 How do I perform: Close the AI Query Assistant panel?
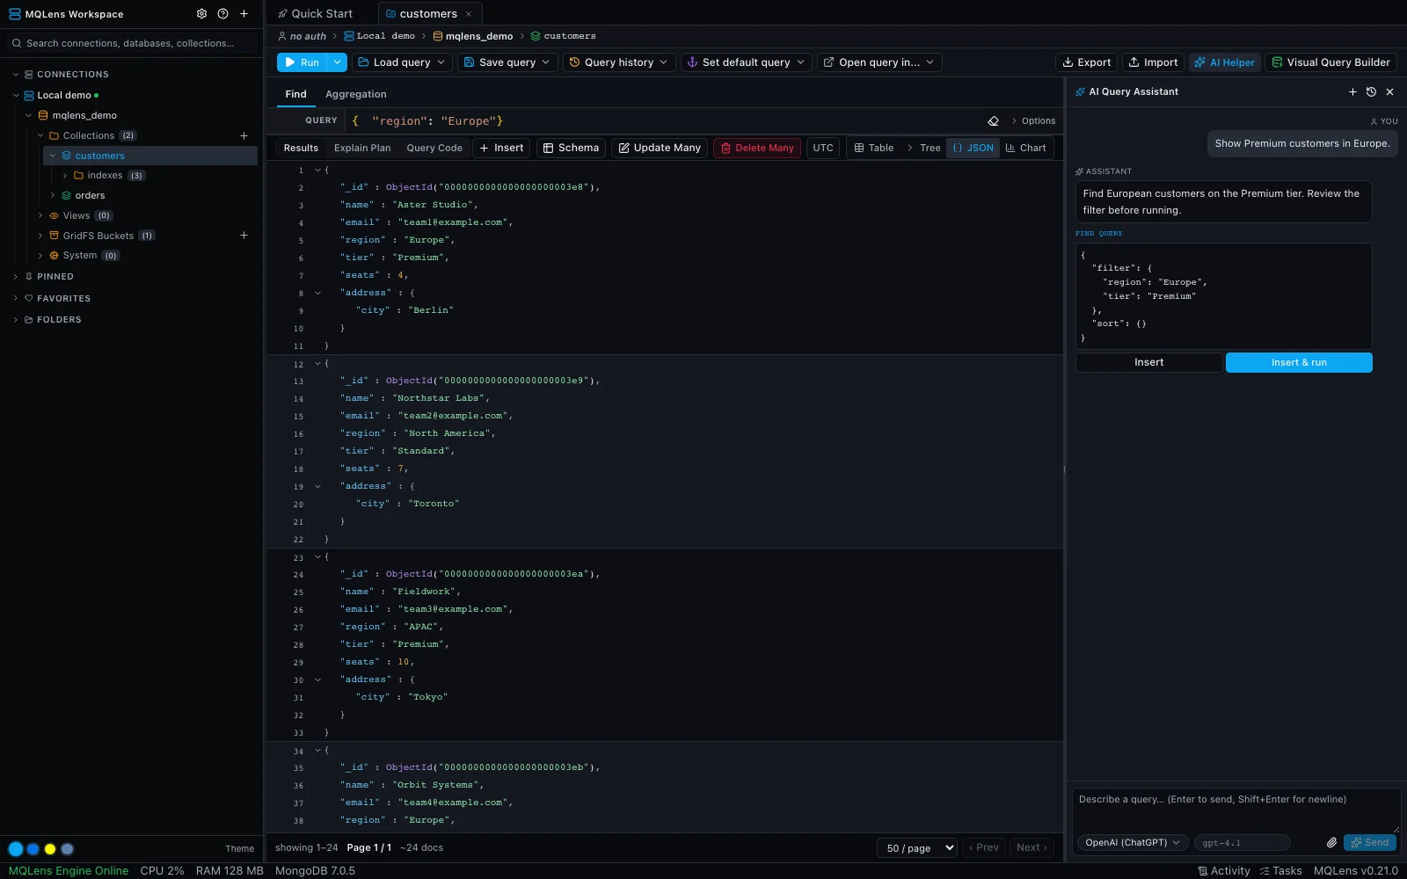1389,91
